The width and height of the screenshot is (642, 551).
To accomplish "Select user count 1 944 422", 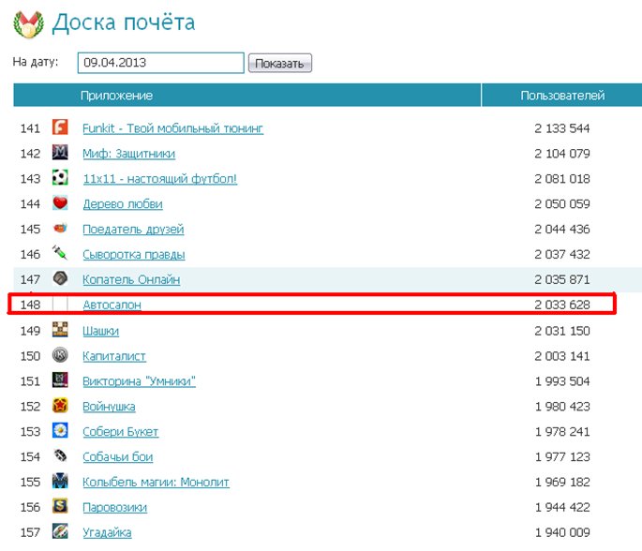I will [x=562, y=508].
